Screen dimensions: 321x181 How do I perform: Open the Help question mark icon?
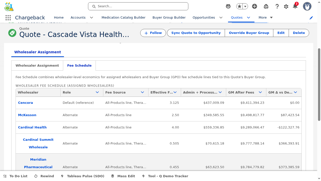[277, 6]
